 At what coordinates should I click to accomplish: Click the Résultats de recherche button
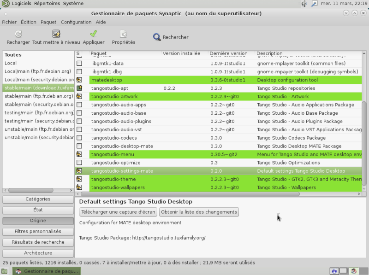pos(38,242)
